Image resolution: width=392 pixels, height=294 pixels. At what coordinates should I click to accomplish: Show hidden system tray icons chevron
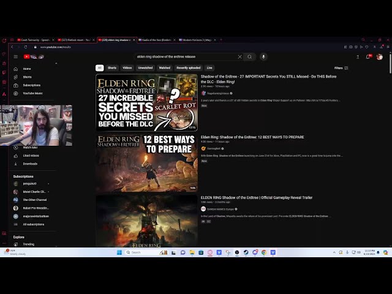point(334,252)
